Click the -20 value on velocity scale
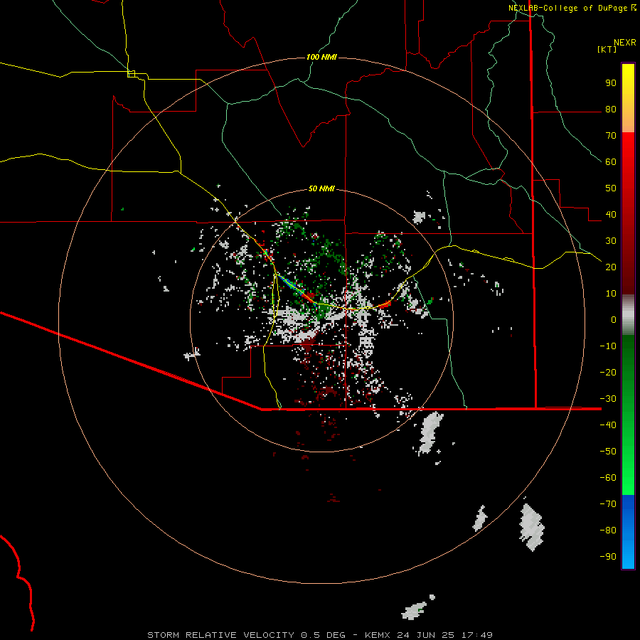The image size is (640, 640). pyautogui.click(x=608, y=373)
